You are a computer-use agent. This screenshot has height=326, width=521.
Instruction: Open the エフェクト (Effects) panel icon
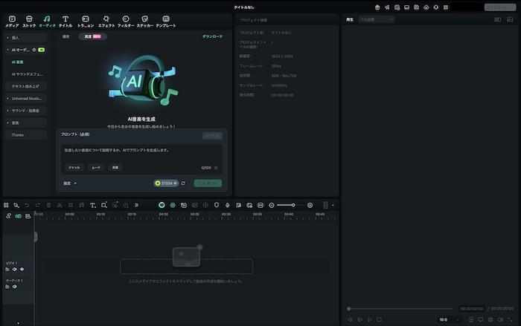pos(106,21)
